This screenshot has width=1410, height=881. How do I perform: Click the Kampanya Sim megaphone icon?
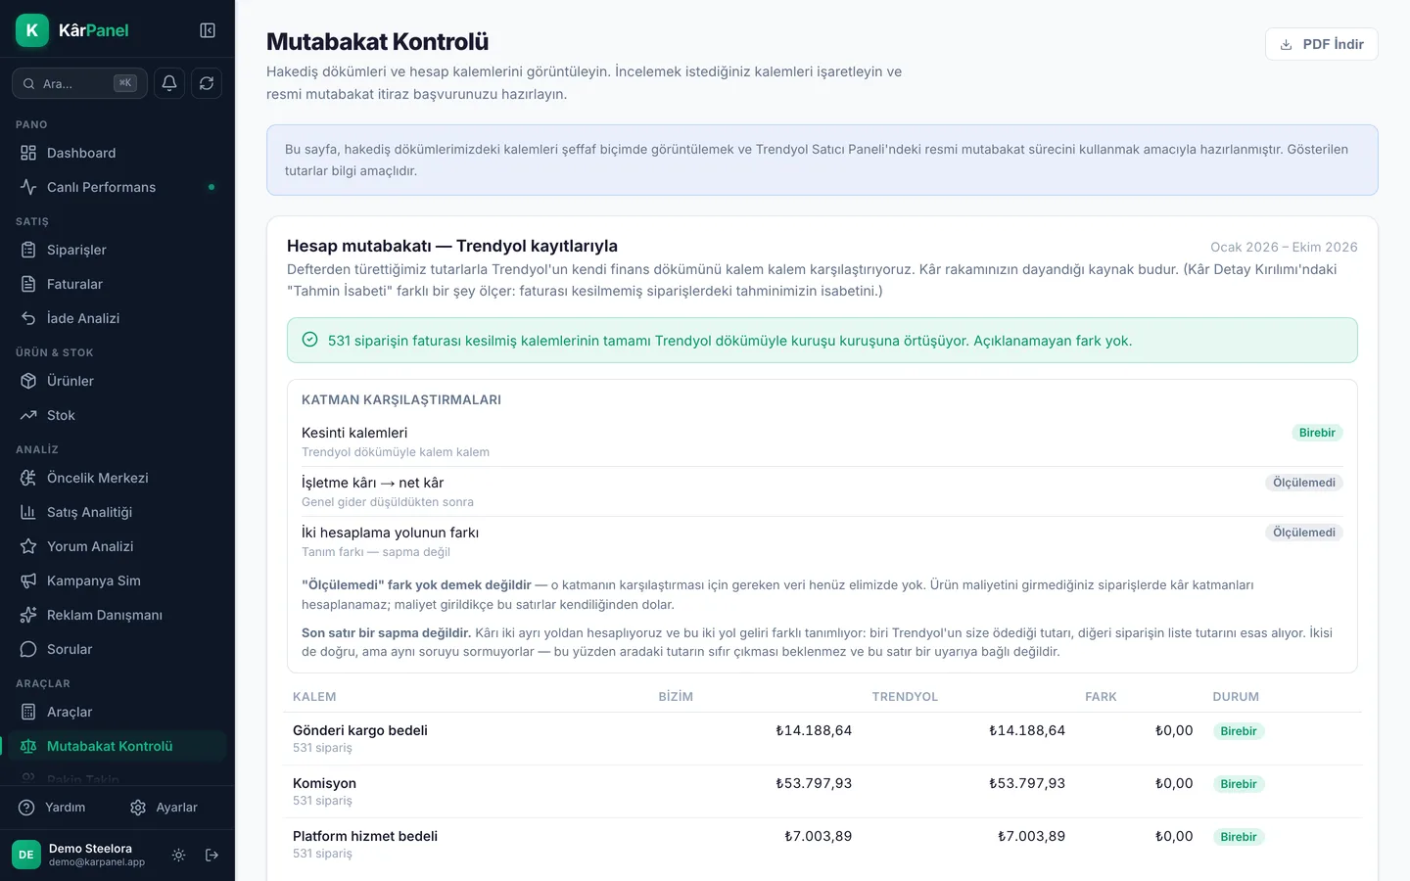tap(28, 580)
